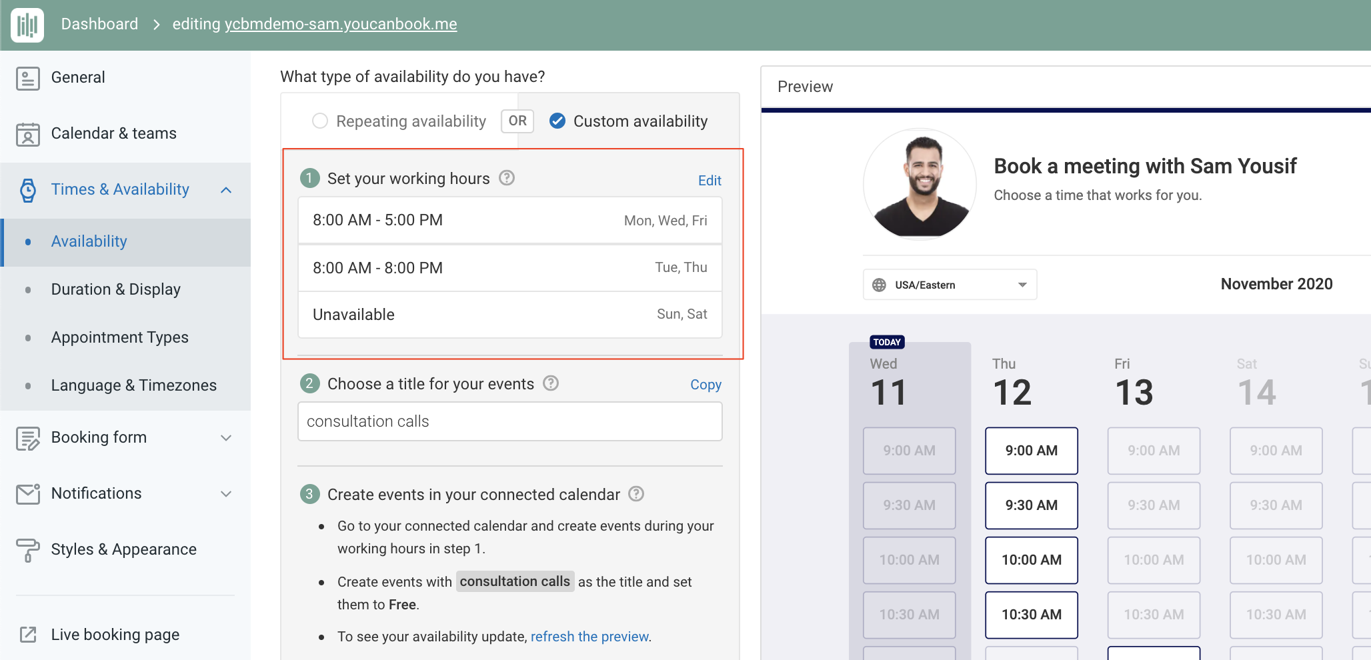Click the Calendar & teams icon
The height and width of the screenshot is (660, 1371).
click(27, 134)
